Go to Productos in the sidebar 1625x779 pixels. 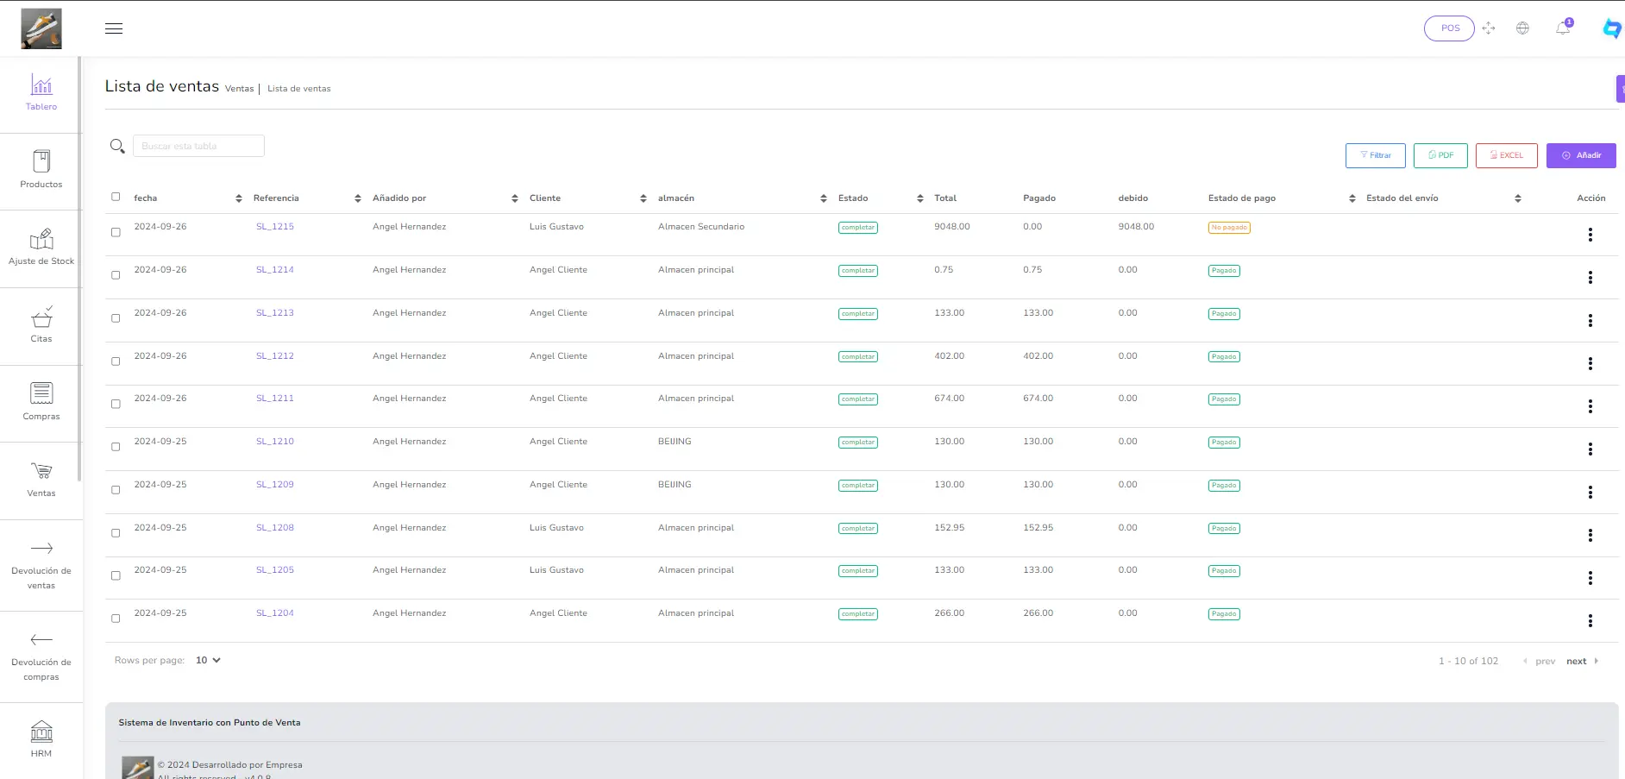(x=41, y=169)
